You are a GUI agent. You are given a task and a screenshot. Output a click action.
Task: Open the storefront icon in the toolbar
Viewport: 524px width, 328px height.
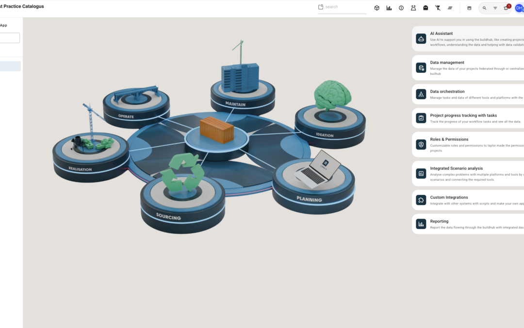pyautogui.click(x=469, y=8)
